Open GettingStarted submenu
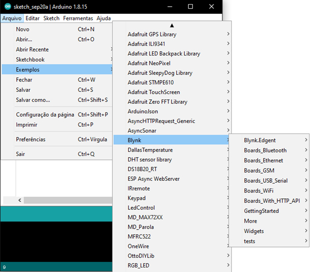Viewport: 310px width, 272px height. (x=269, y=211)
